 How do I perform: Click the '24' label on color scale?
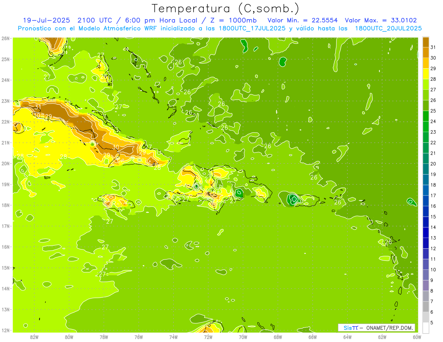click(433, 121)
